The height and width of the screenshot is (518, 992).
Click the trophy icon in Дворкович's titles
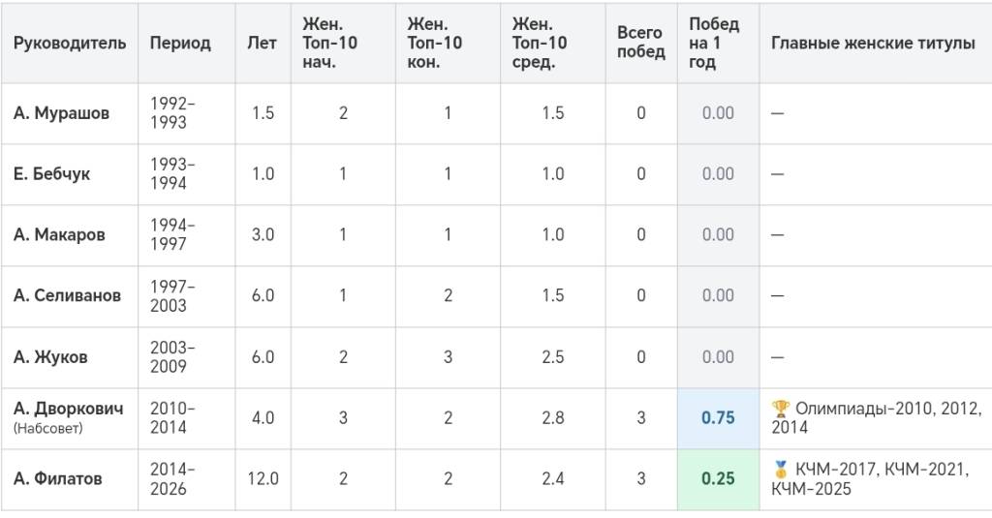click(x=781, y=408)
